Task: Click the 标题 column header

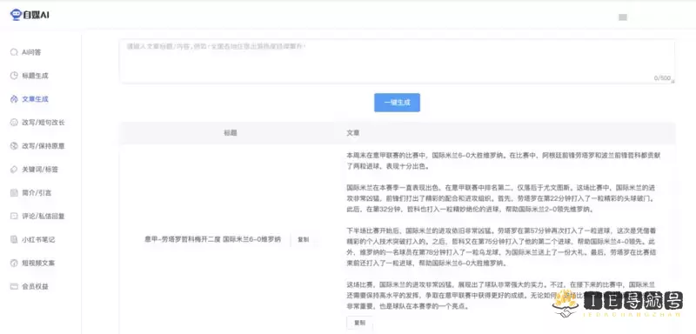Action: (x=231, y=132)
